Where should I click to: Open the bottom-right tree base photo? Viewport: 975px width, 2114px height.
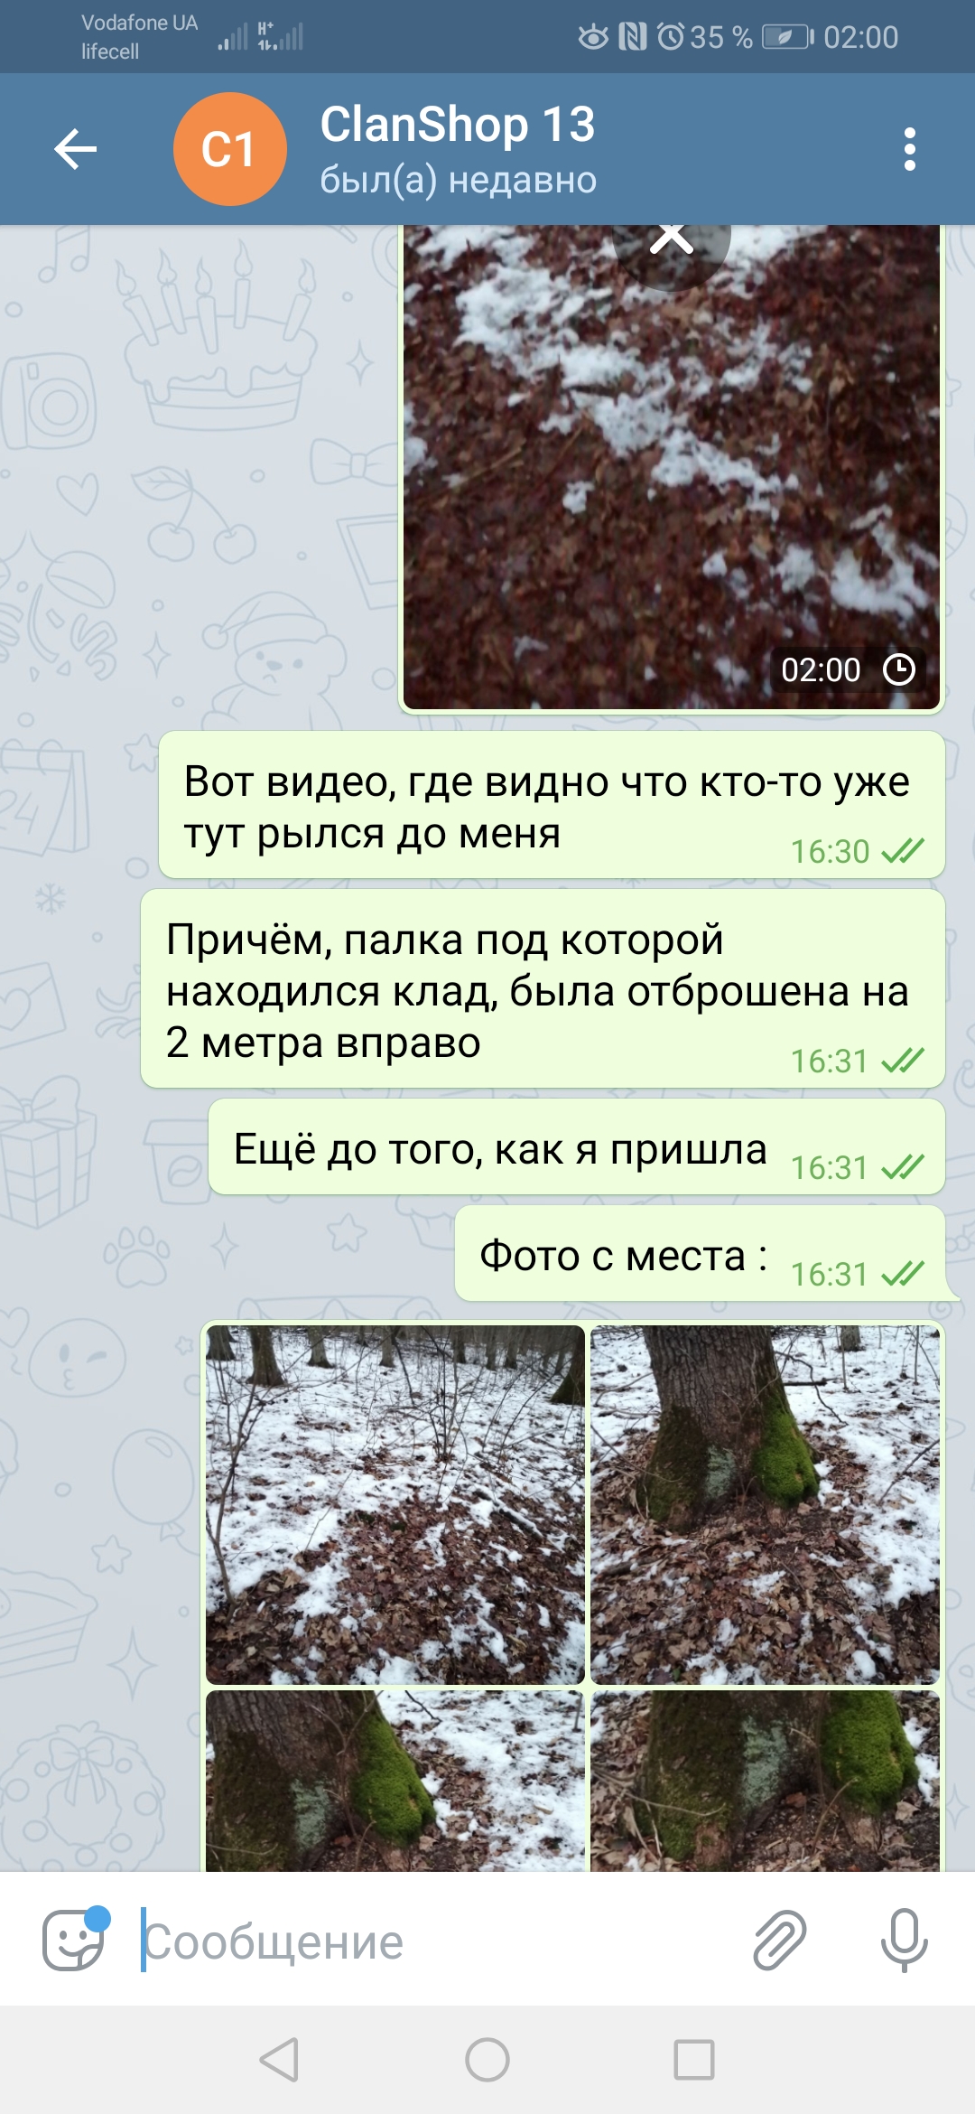[766, 1780]
